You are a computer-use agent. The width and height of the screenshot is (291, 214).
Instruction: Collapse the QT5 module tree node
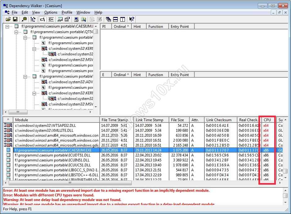pos(16,32)
